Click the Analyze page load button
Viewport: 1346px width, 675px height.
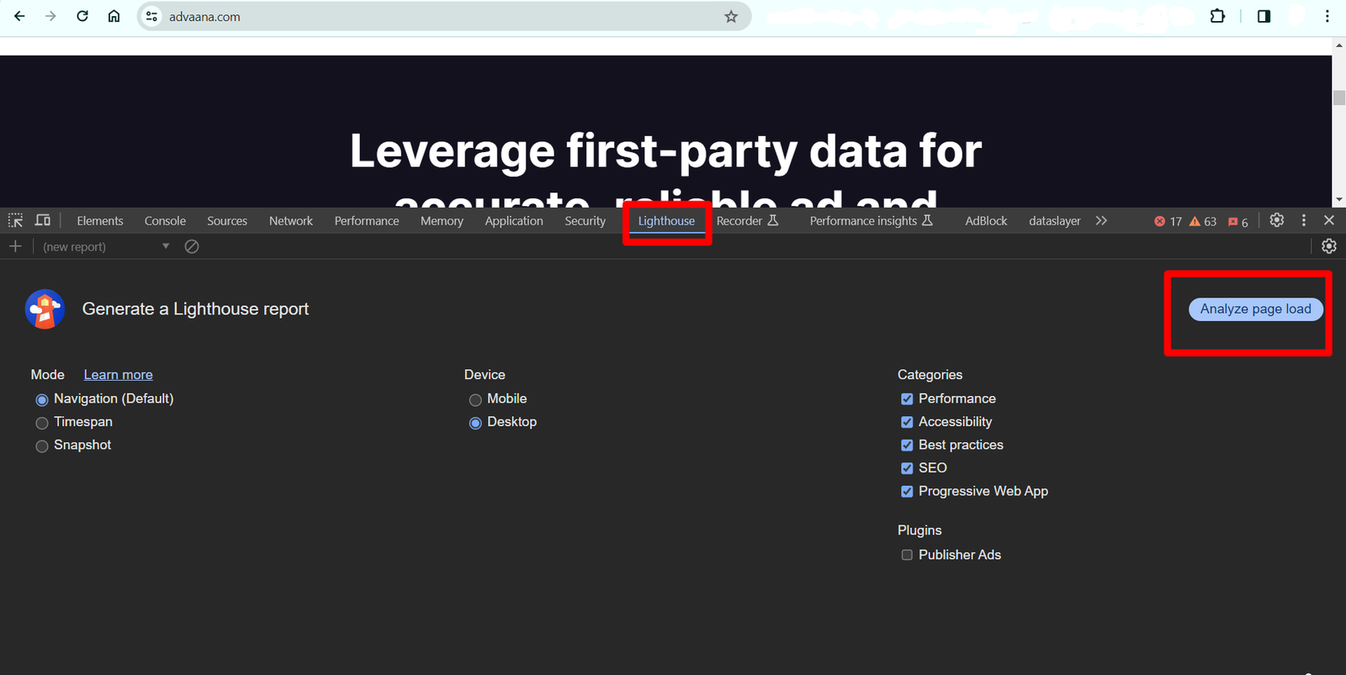point(1255,309)
